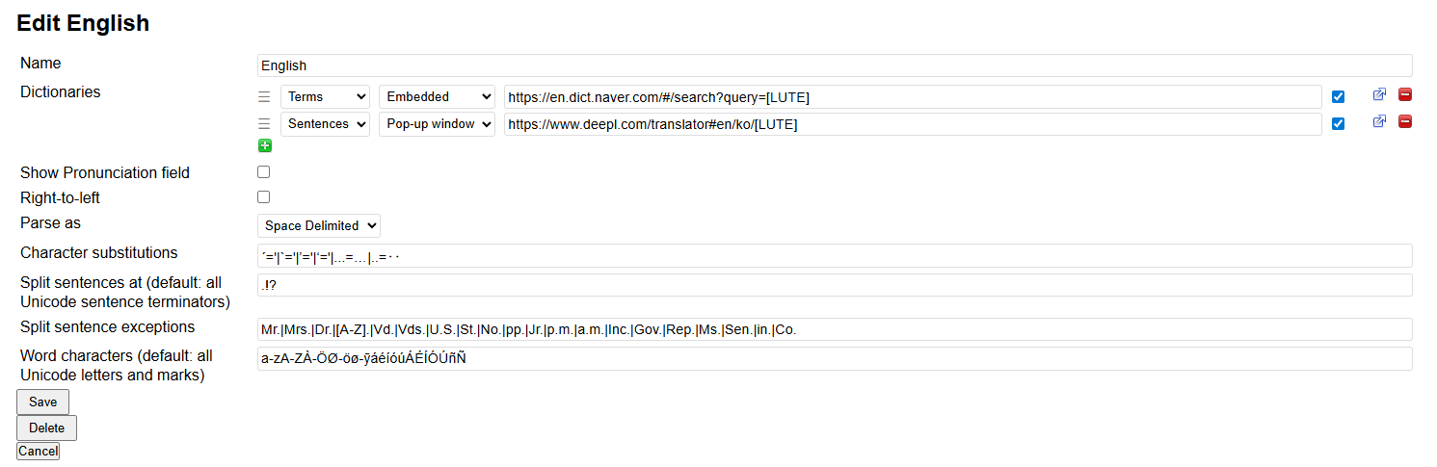Open the DeepL translator external link icon
This screenshot has width=1437, height=467.
coord(1379,121)
